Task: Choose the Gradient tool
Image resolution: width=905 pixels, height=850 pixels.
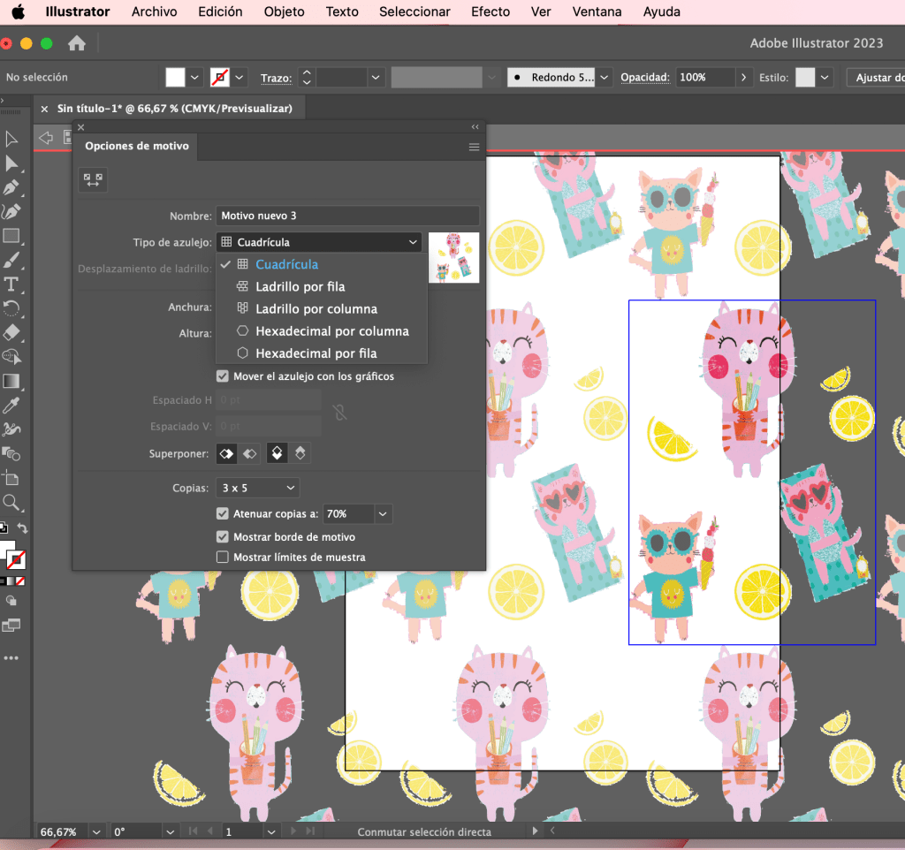Action: pos(11,381)
